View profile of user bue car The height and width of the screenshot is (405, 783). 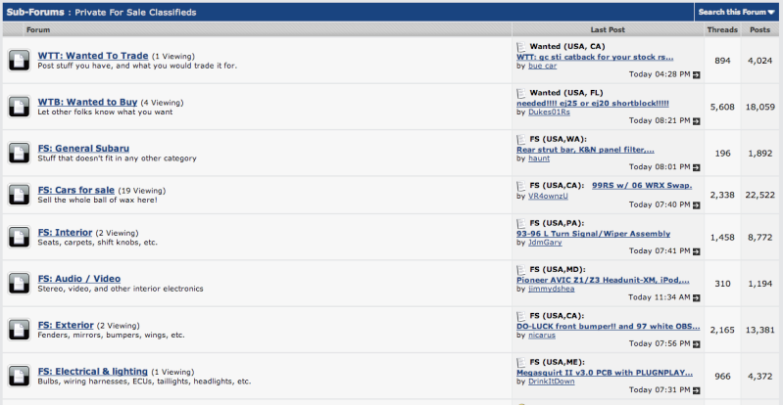tap(542, 66)
